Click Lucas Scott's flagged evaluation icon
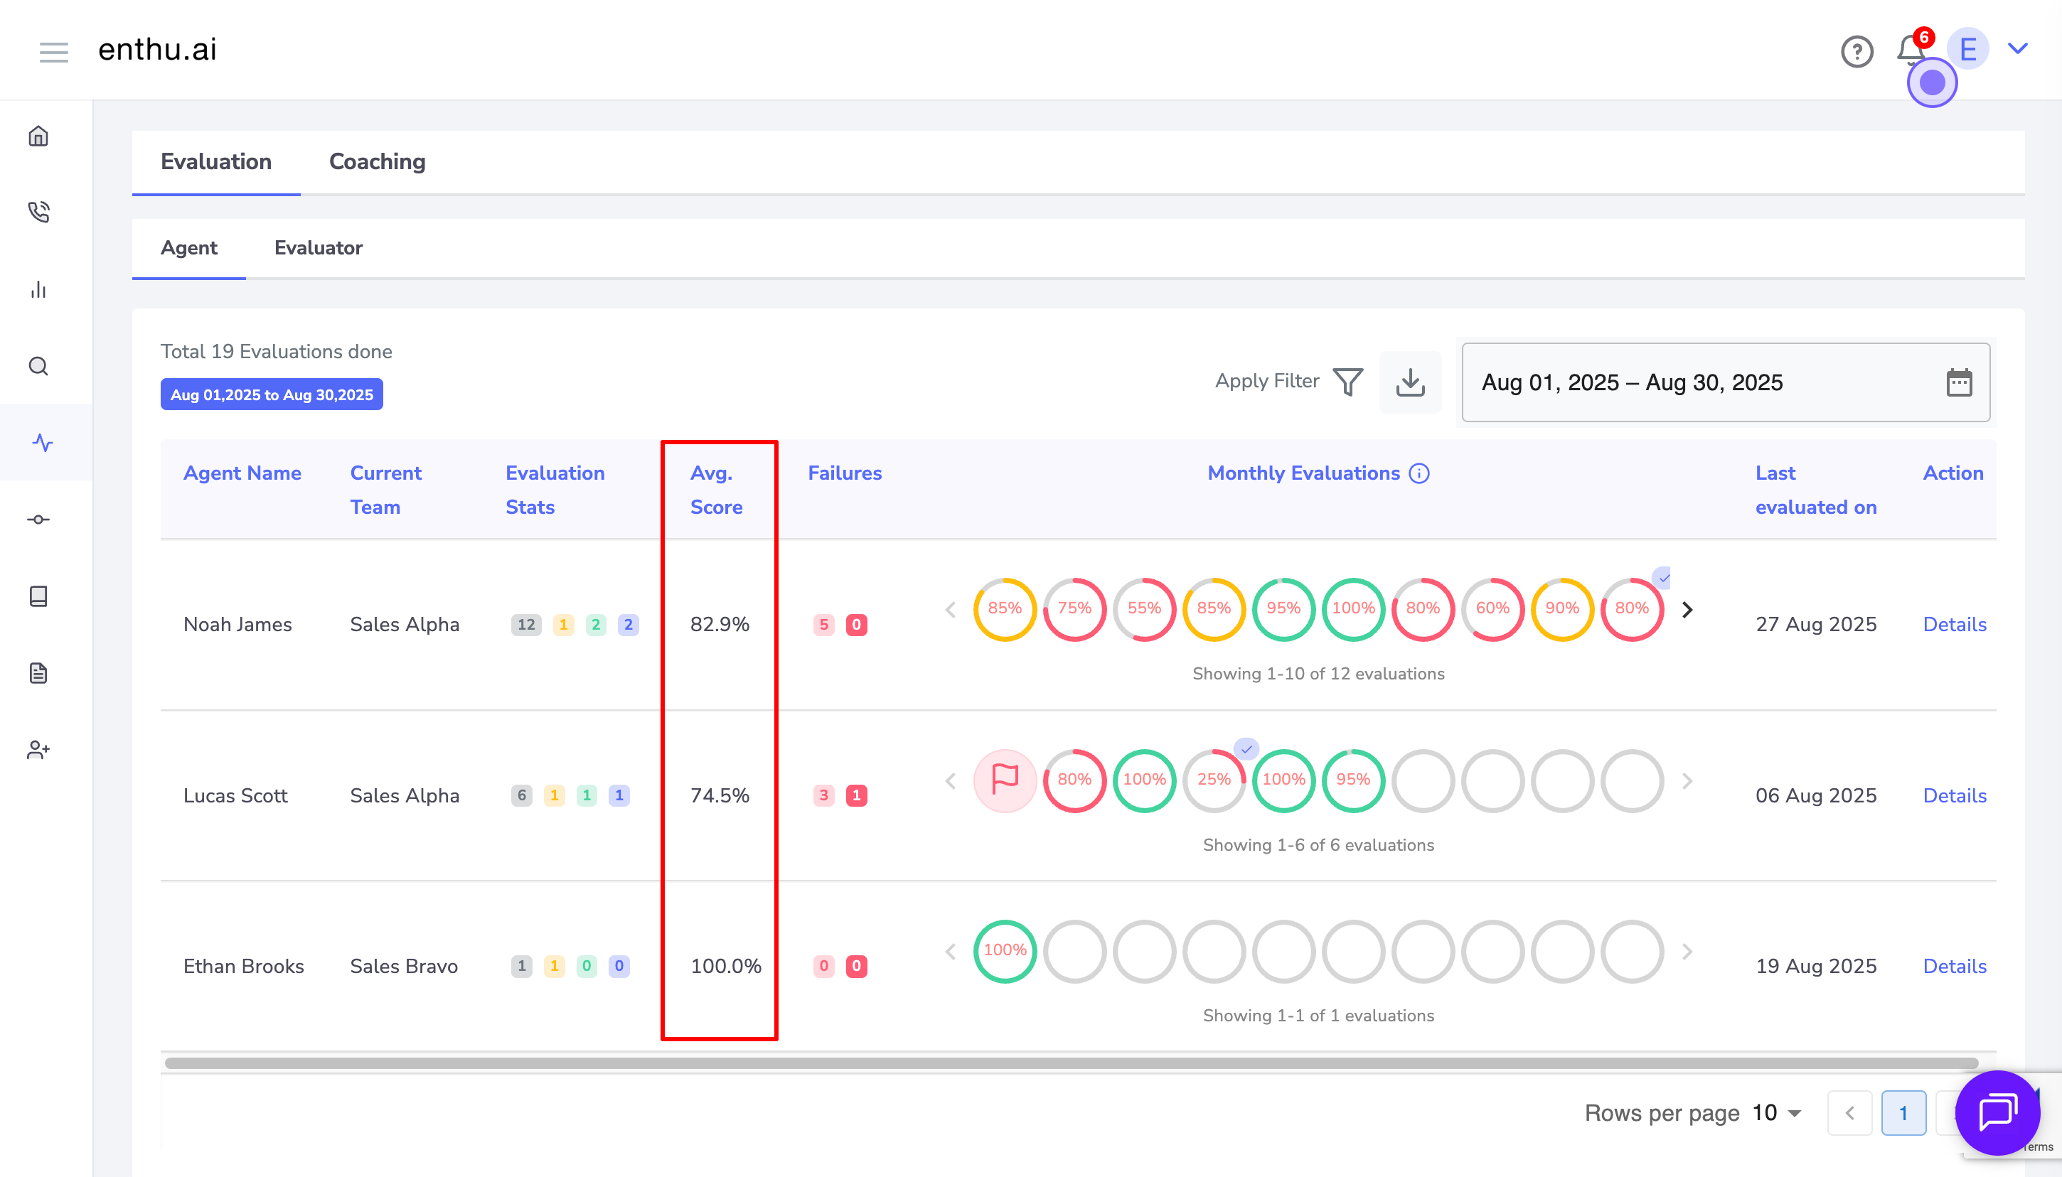The image size is (2062, 1177). (1004, 780)
